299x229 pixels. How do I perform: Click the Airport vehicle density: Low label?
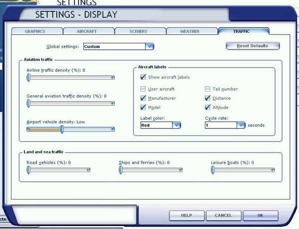(x=56, y=122)
